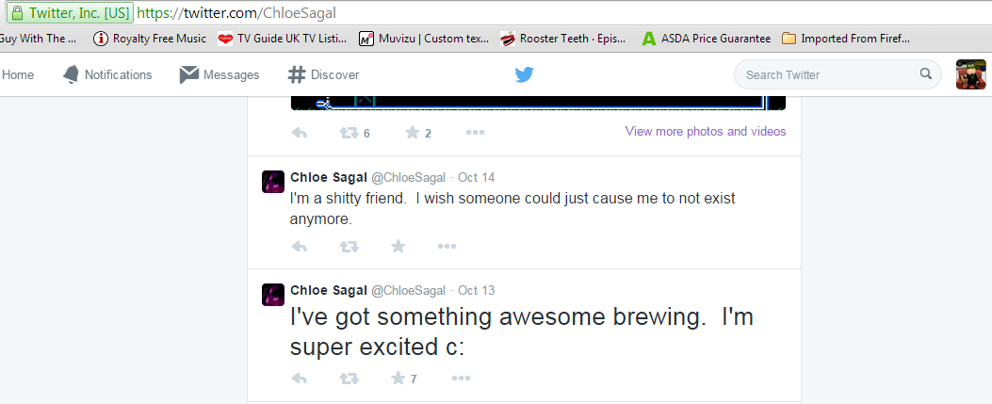Open the Notifications tab
Image resolution: width=992 pixels, height=404 pixels.
coord(107,75)
